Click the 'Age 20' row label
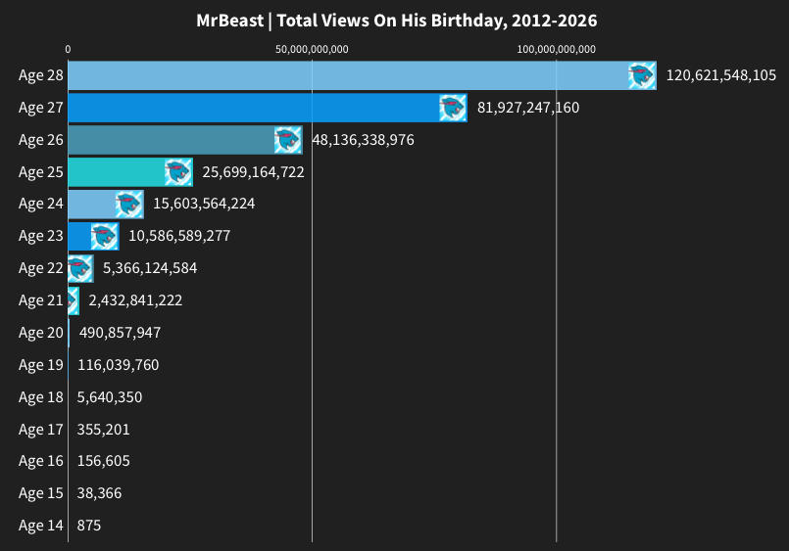 (41, 333)
